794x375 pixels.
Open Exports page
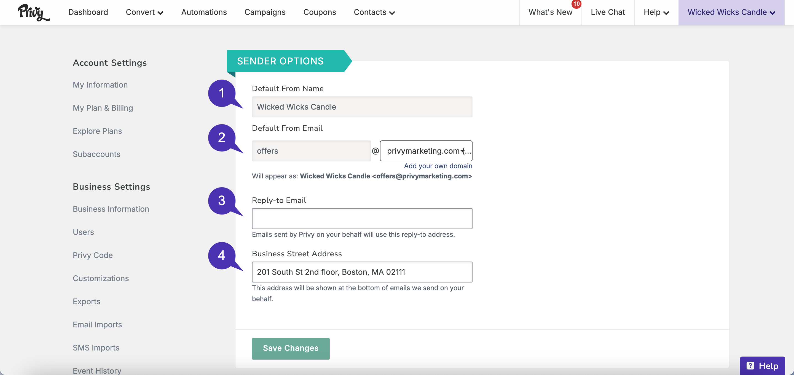pyautogui.click(x=86, y=301)
